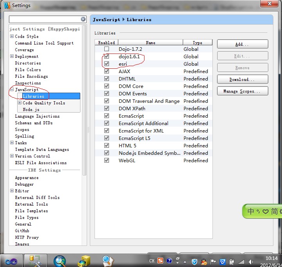Toggle the DHTML library checkbox

107,79
